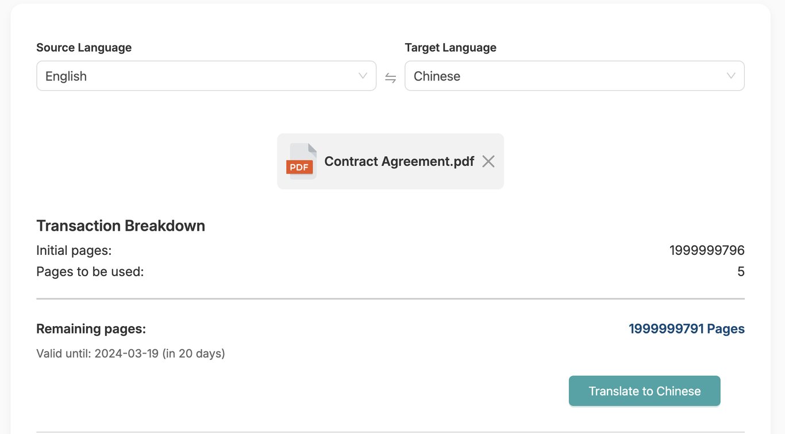
Task: Click the Pages to be used label
Action: point(90,272)
